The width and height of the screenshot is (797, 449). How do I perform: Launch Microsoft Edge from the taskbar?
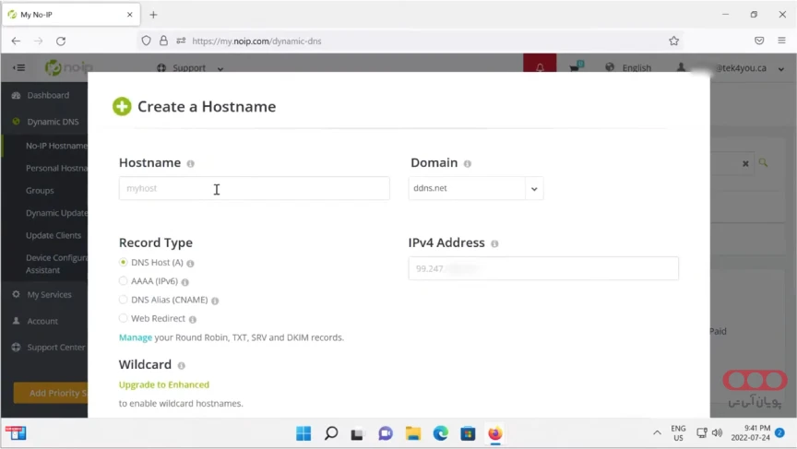tap(441, 433)
